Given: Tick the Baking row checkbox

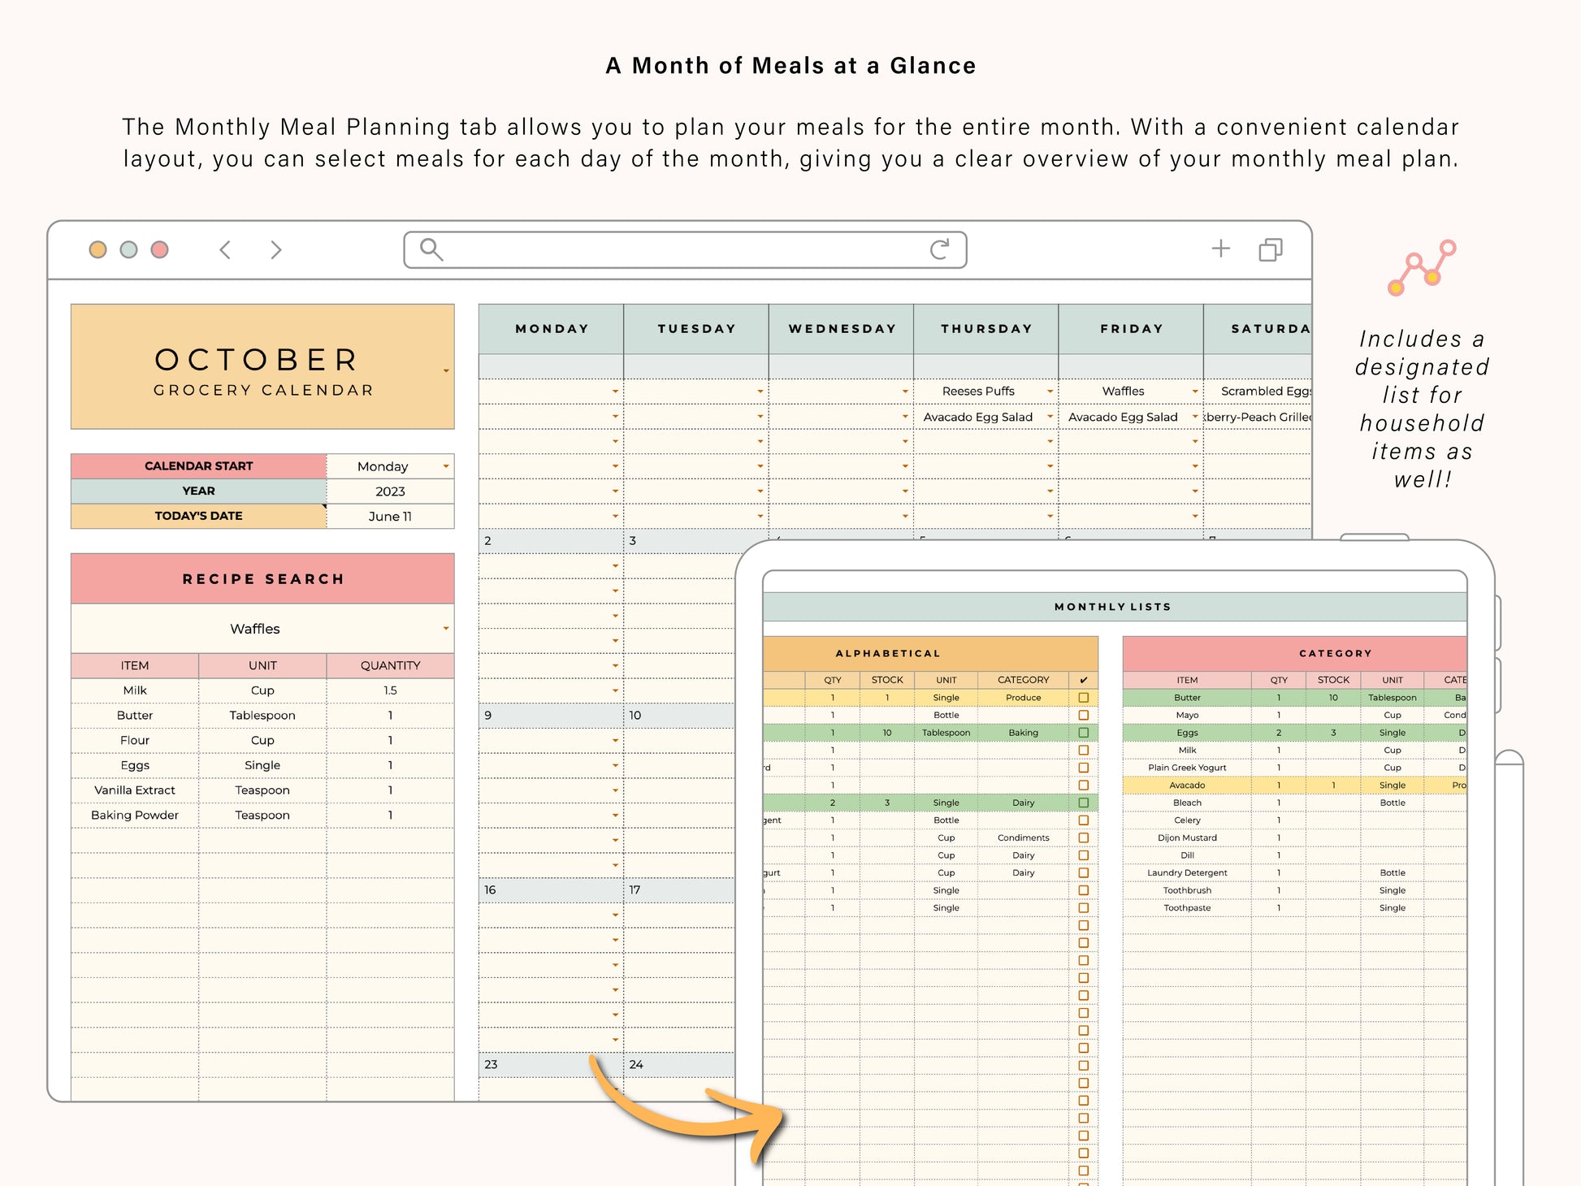Looking at the screenshot, I should 1083,733.
